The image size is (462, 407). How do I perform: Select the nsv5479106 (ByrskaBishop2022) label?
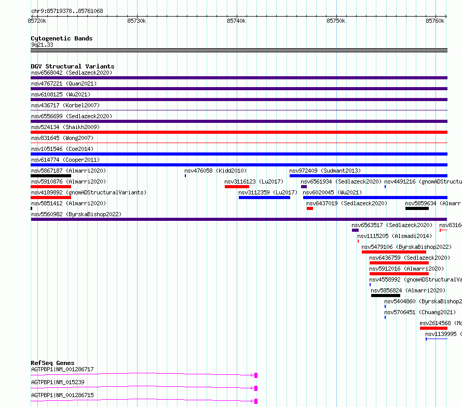[x=406, y=247]
